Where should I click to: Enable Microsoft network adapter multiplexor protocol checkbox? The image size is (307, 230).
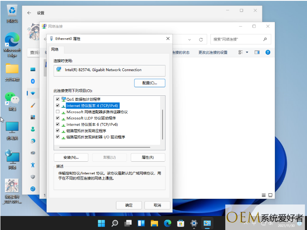click(x=57, y=112)
